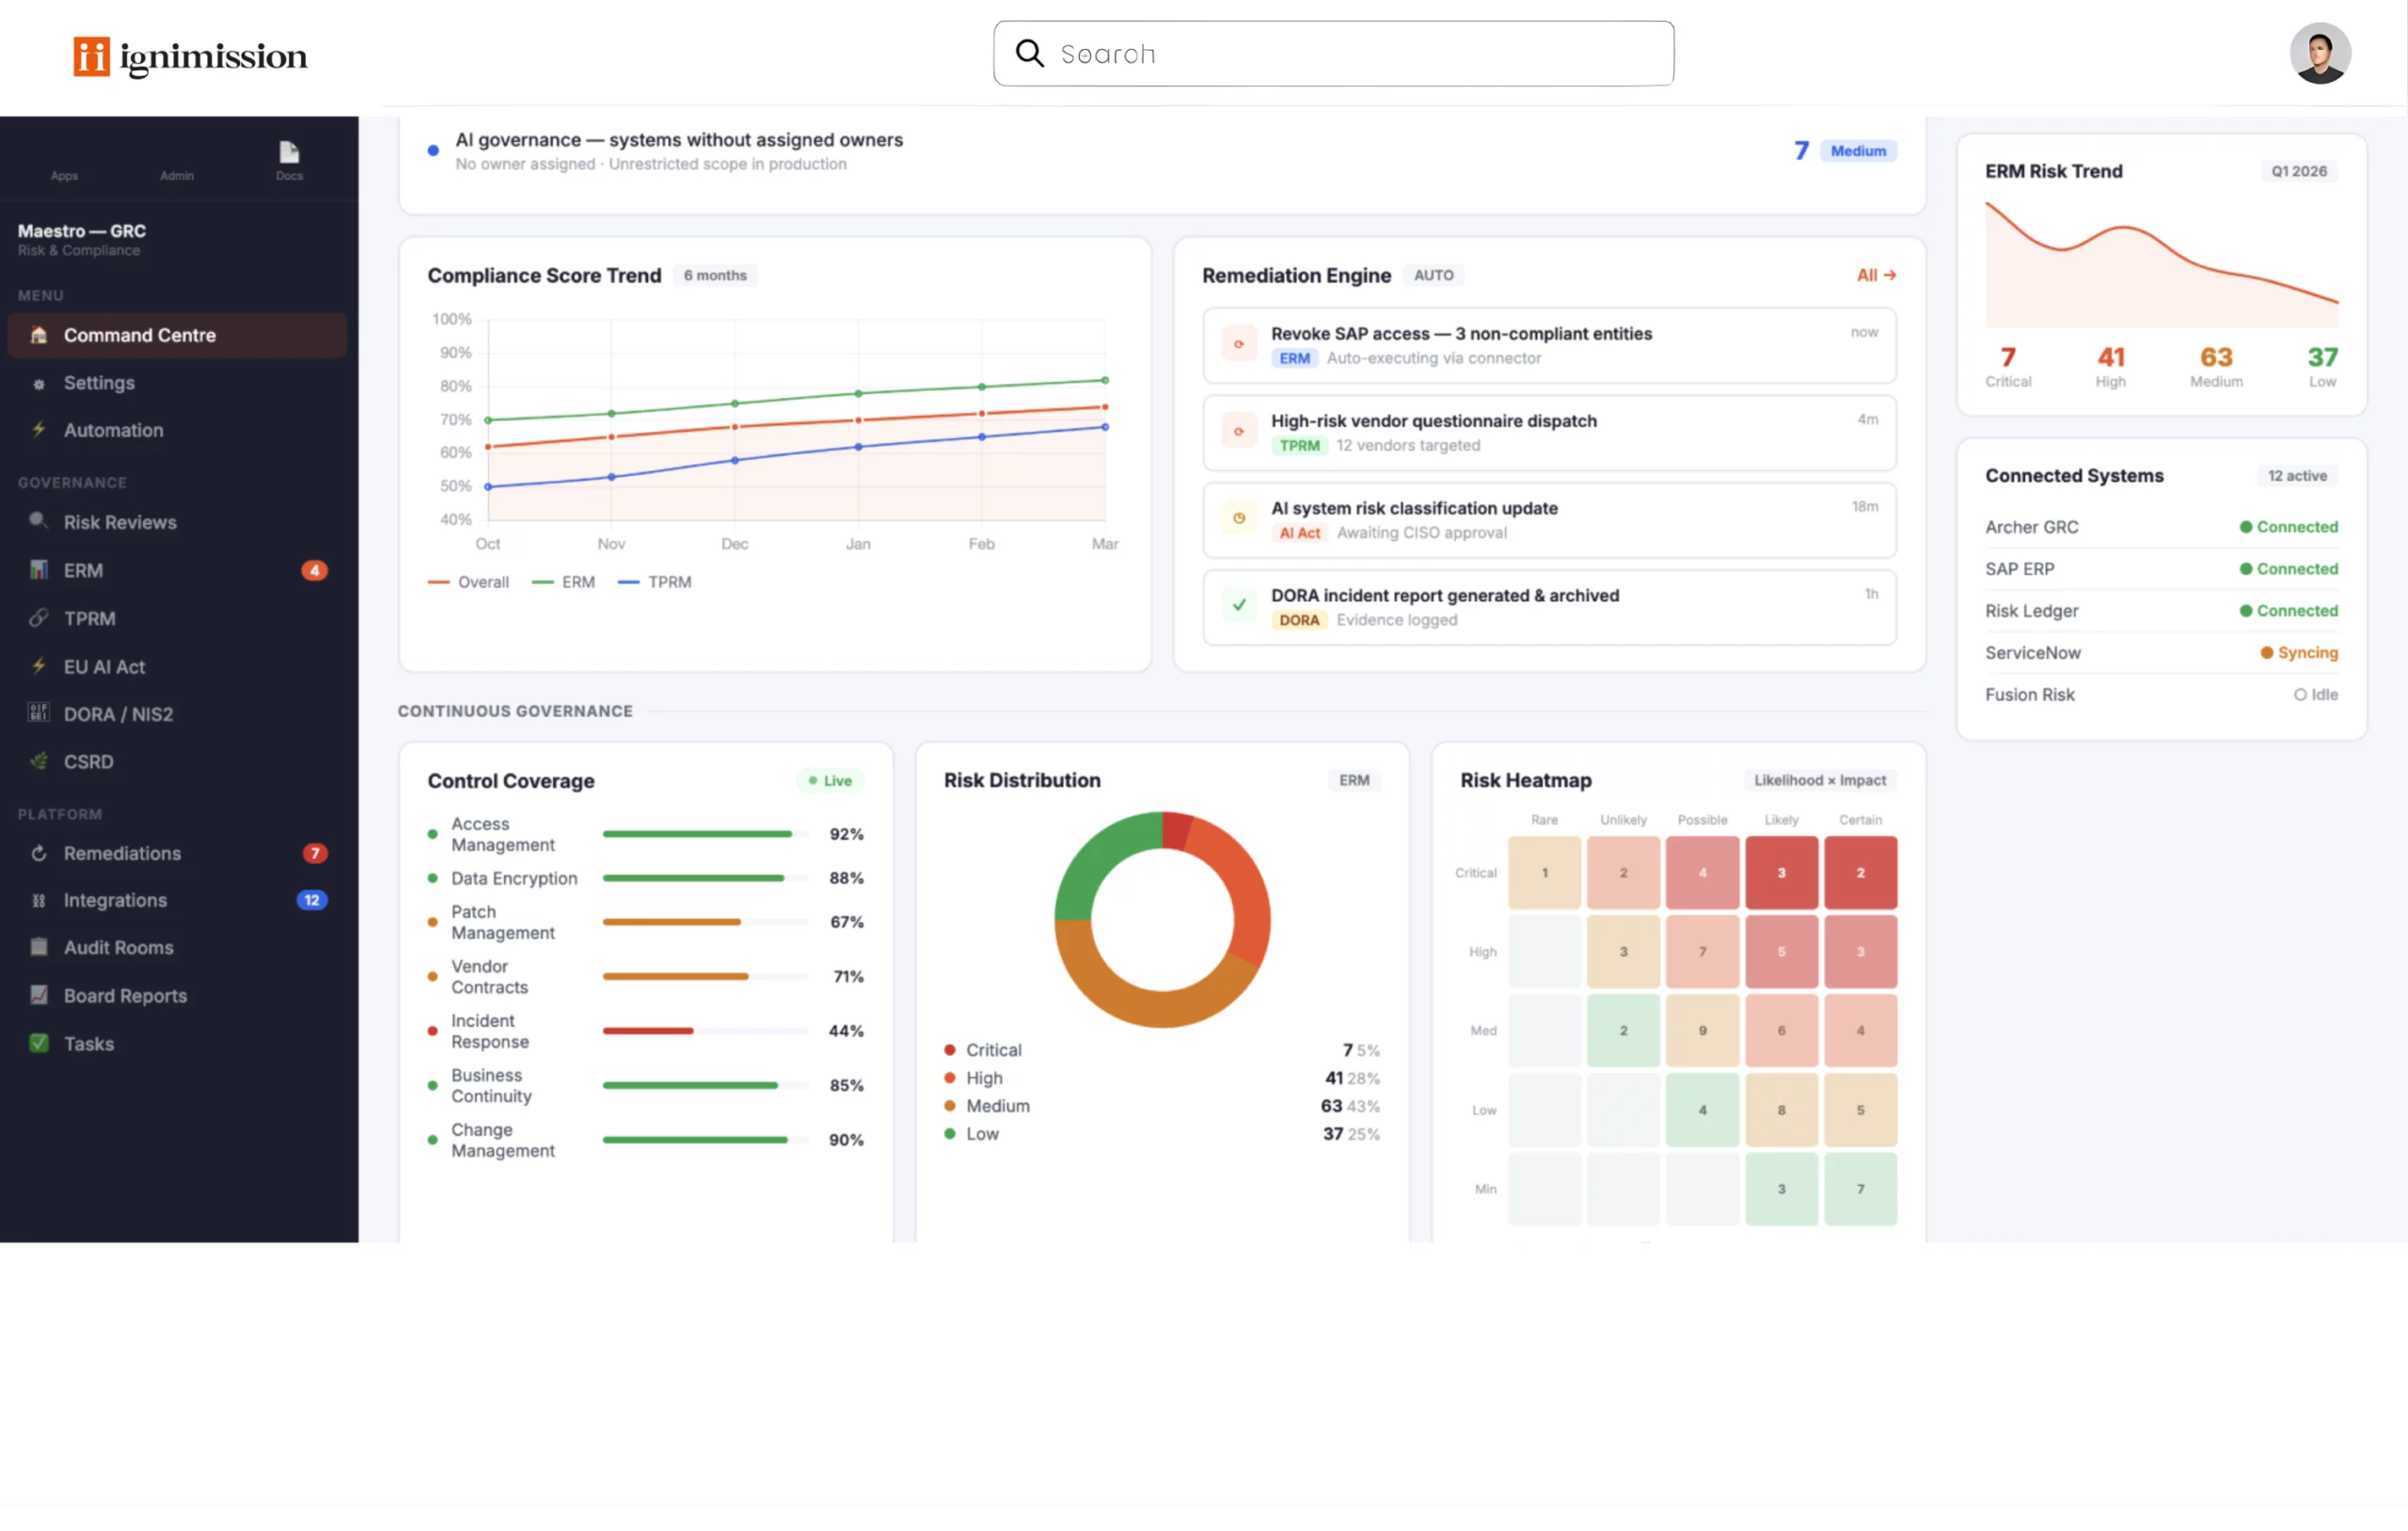Click the Automation lightning bolt icon
2408x1531 pixels.
pos(39,430)
